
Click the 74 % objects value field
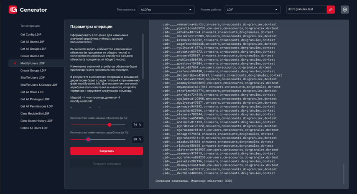click(138, 125)
